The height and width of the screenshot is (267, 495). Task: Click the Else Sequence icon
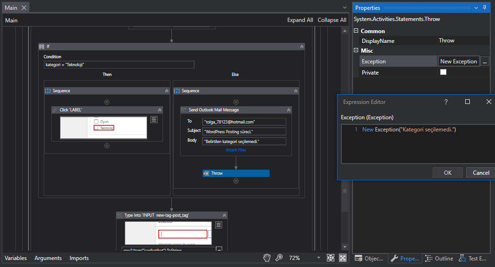pyautogui.click(x=177, y=91)
